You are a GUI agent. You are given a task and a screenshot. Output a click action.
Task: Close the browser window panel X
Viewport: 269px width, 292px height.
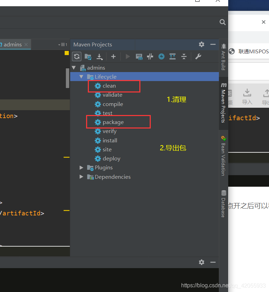coord(263,22)
